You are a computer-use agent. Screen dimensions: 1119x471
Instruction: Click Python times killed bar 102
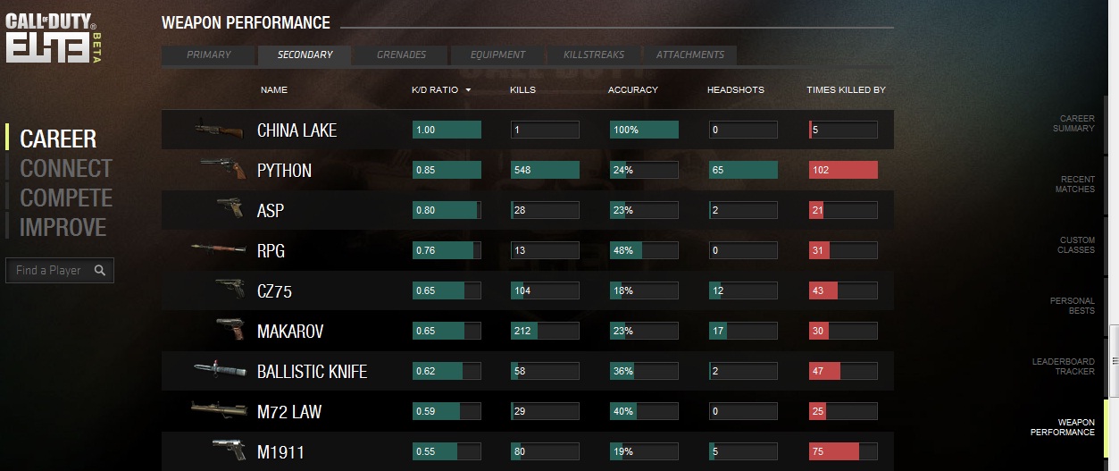[843, 170]
